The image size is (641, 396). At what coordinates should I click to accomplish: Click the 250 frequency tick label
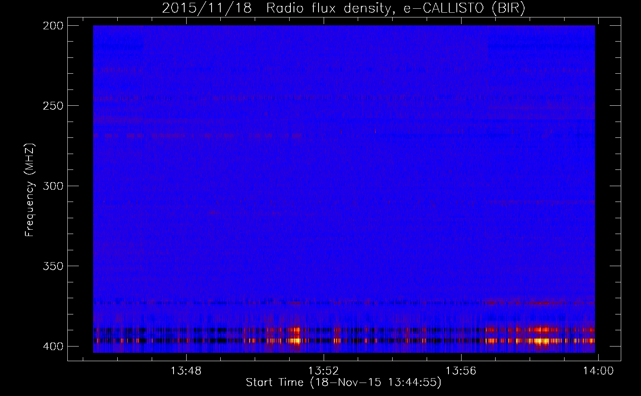[x=53, y=106]
